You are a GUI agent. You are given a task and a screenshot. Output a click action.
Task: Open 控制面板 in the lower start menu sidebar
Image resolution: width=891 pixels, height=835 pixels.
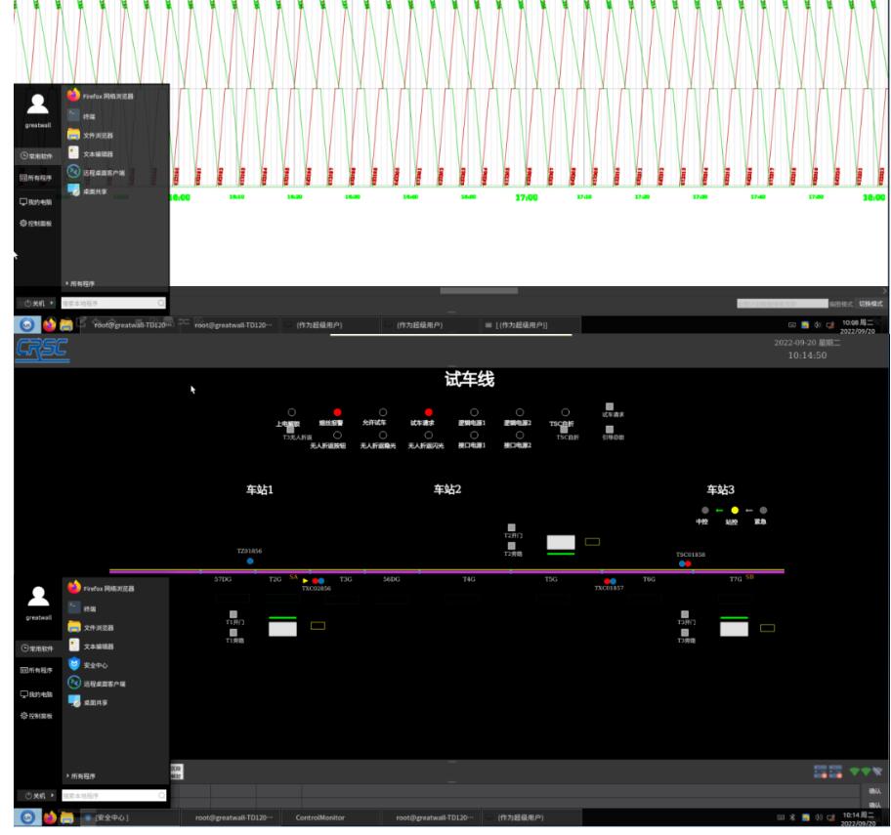[36, 716]
